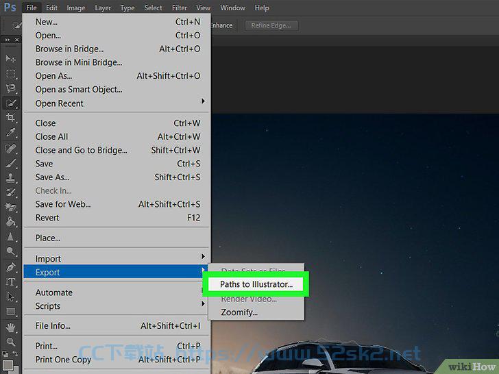The height and width of the screenshot is (374, 499).
Task: Expand the Import submenu
Action: coord(117,258)
